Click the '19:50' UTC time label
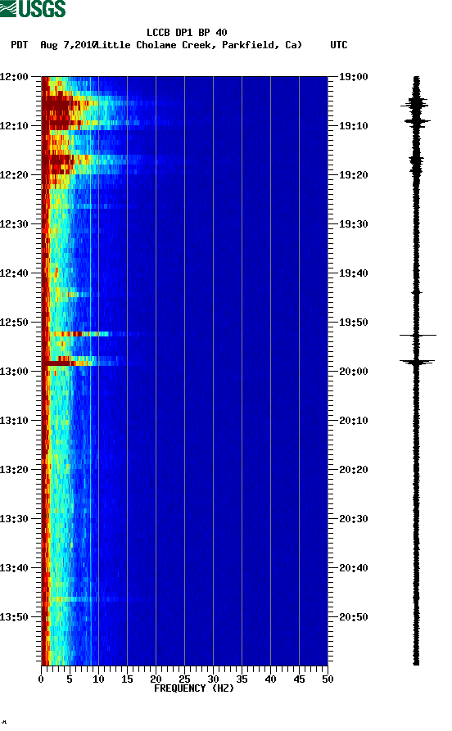Image resolution: width=452 pixels, height=731 pixels. click(x=354, y=323)
